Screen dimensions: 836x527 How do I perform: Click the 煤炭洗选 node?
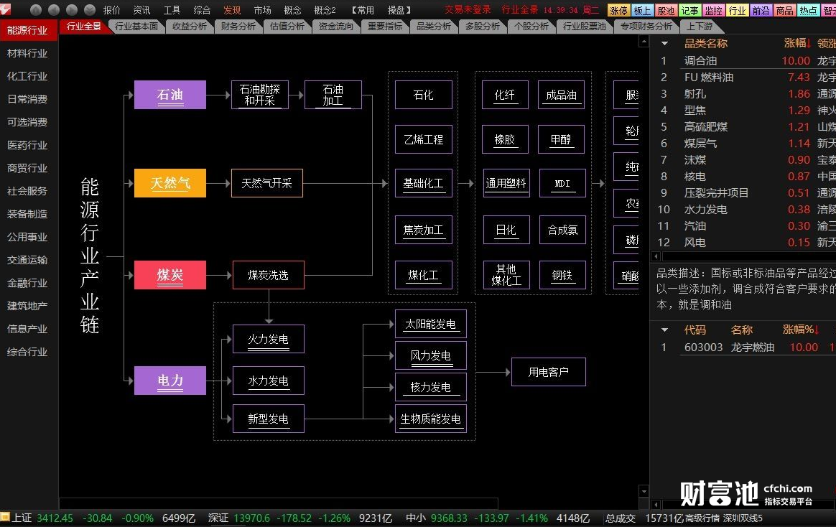(x=269, y=275)
